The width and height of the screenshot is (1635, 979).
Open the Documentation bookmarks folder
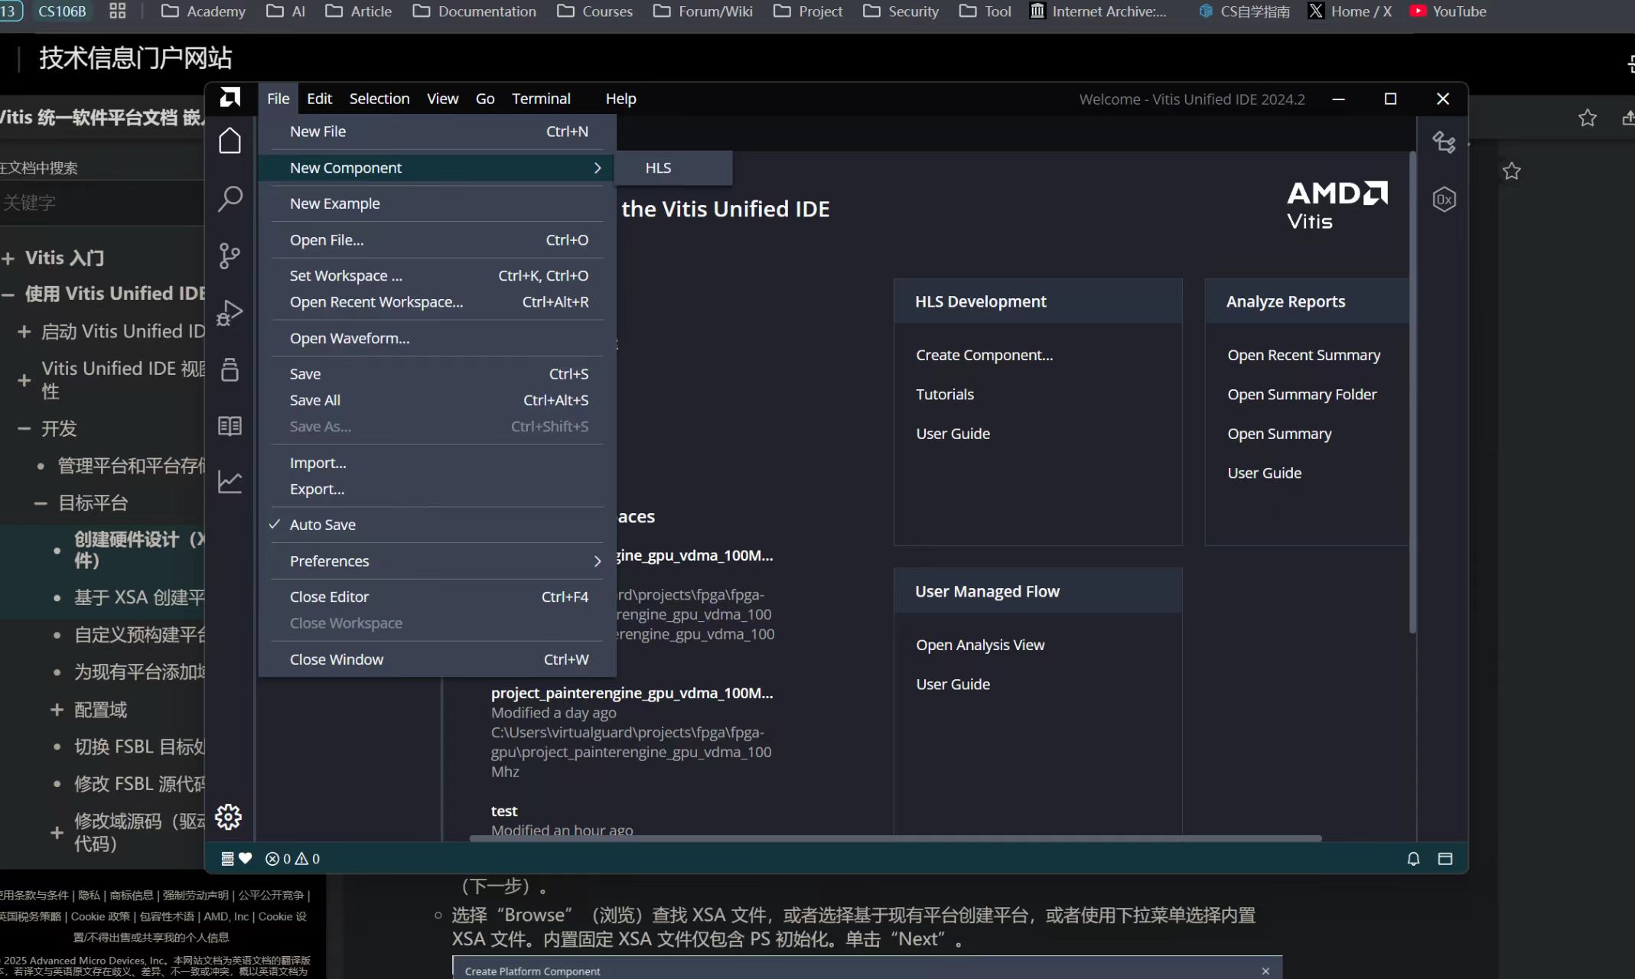[x=474, y=11]
